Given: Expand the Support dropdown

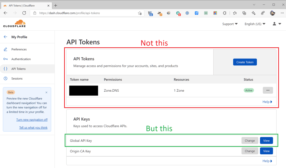Looking at the screenshot, I should click(230, 24).
